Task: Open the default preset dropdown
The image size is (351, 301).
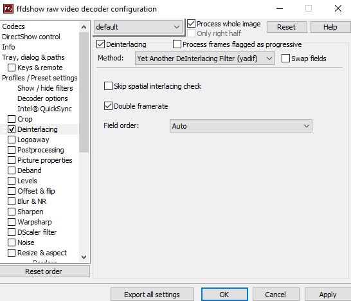Action: point(138,27)
